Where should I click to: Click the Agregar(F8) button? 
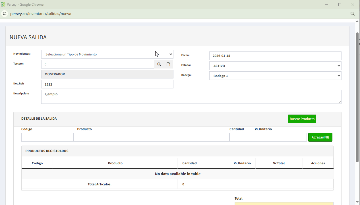pyautogui.click(x=320, y=137)
